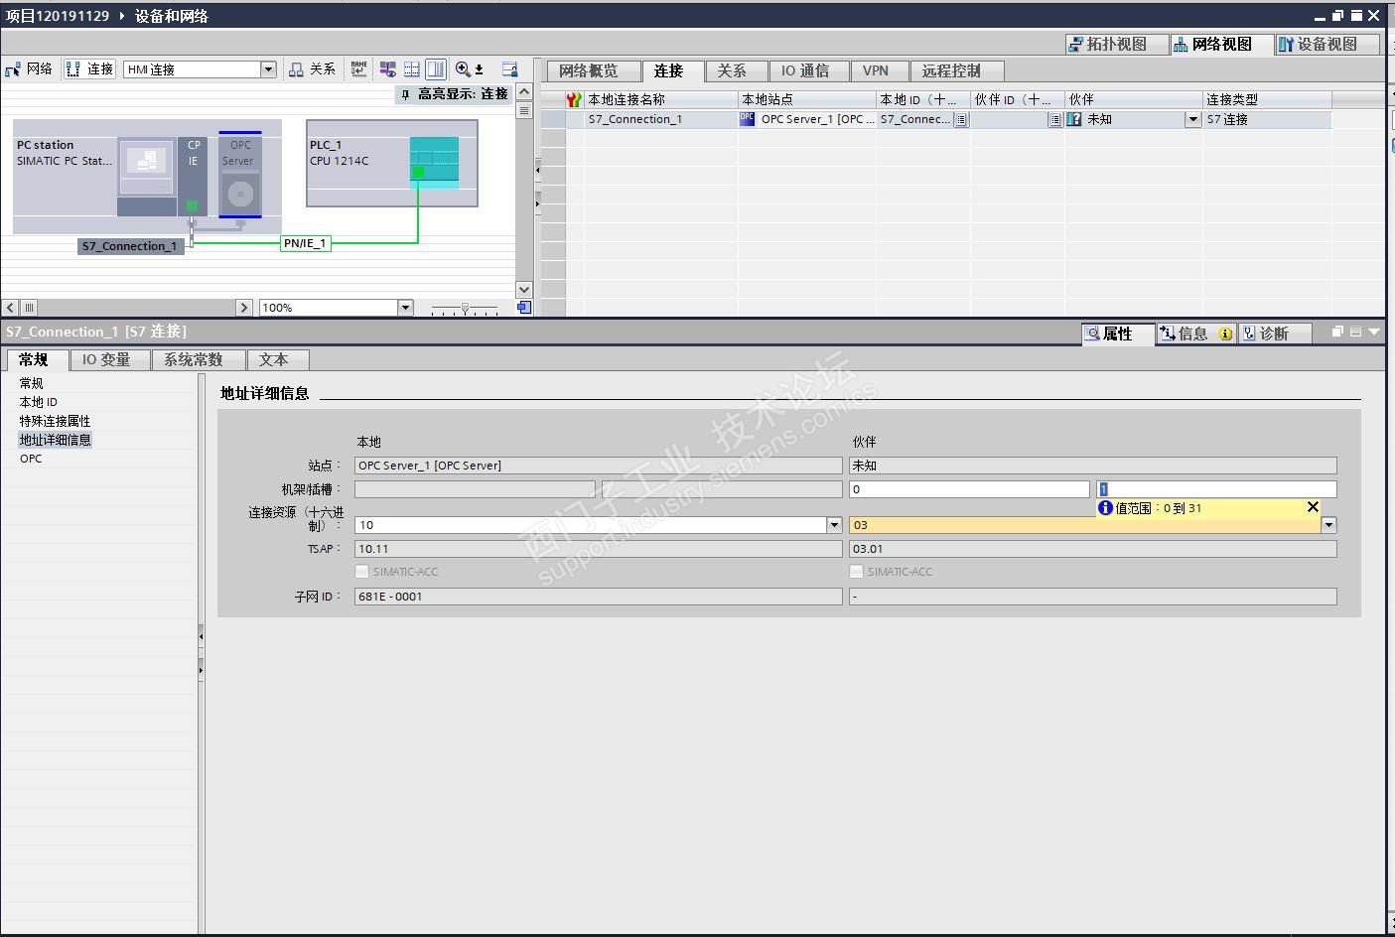This screenshot has width=1395, height=937.
Task: Toggle the 连接 (Connections) toolbar button
Action: (89, 69)
